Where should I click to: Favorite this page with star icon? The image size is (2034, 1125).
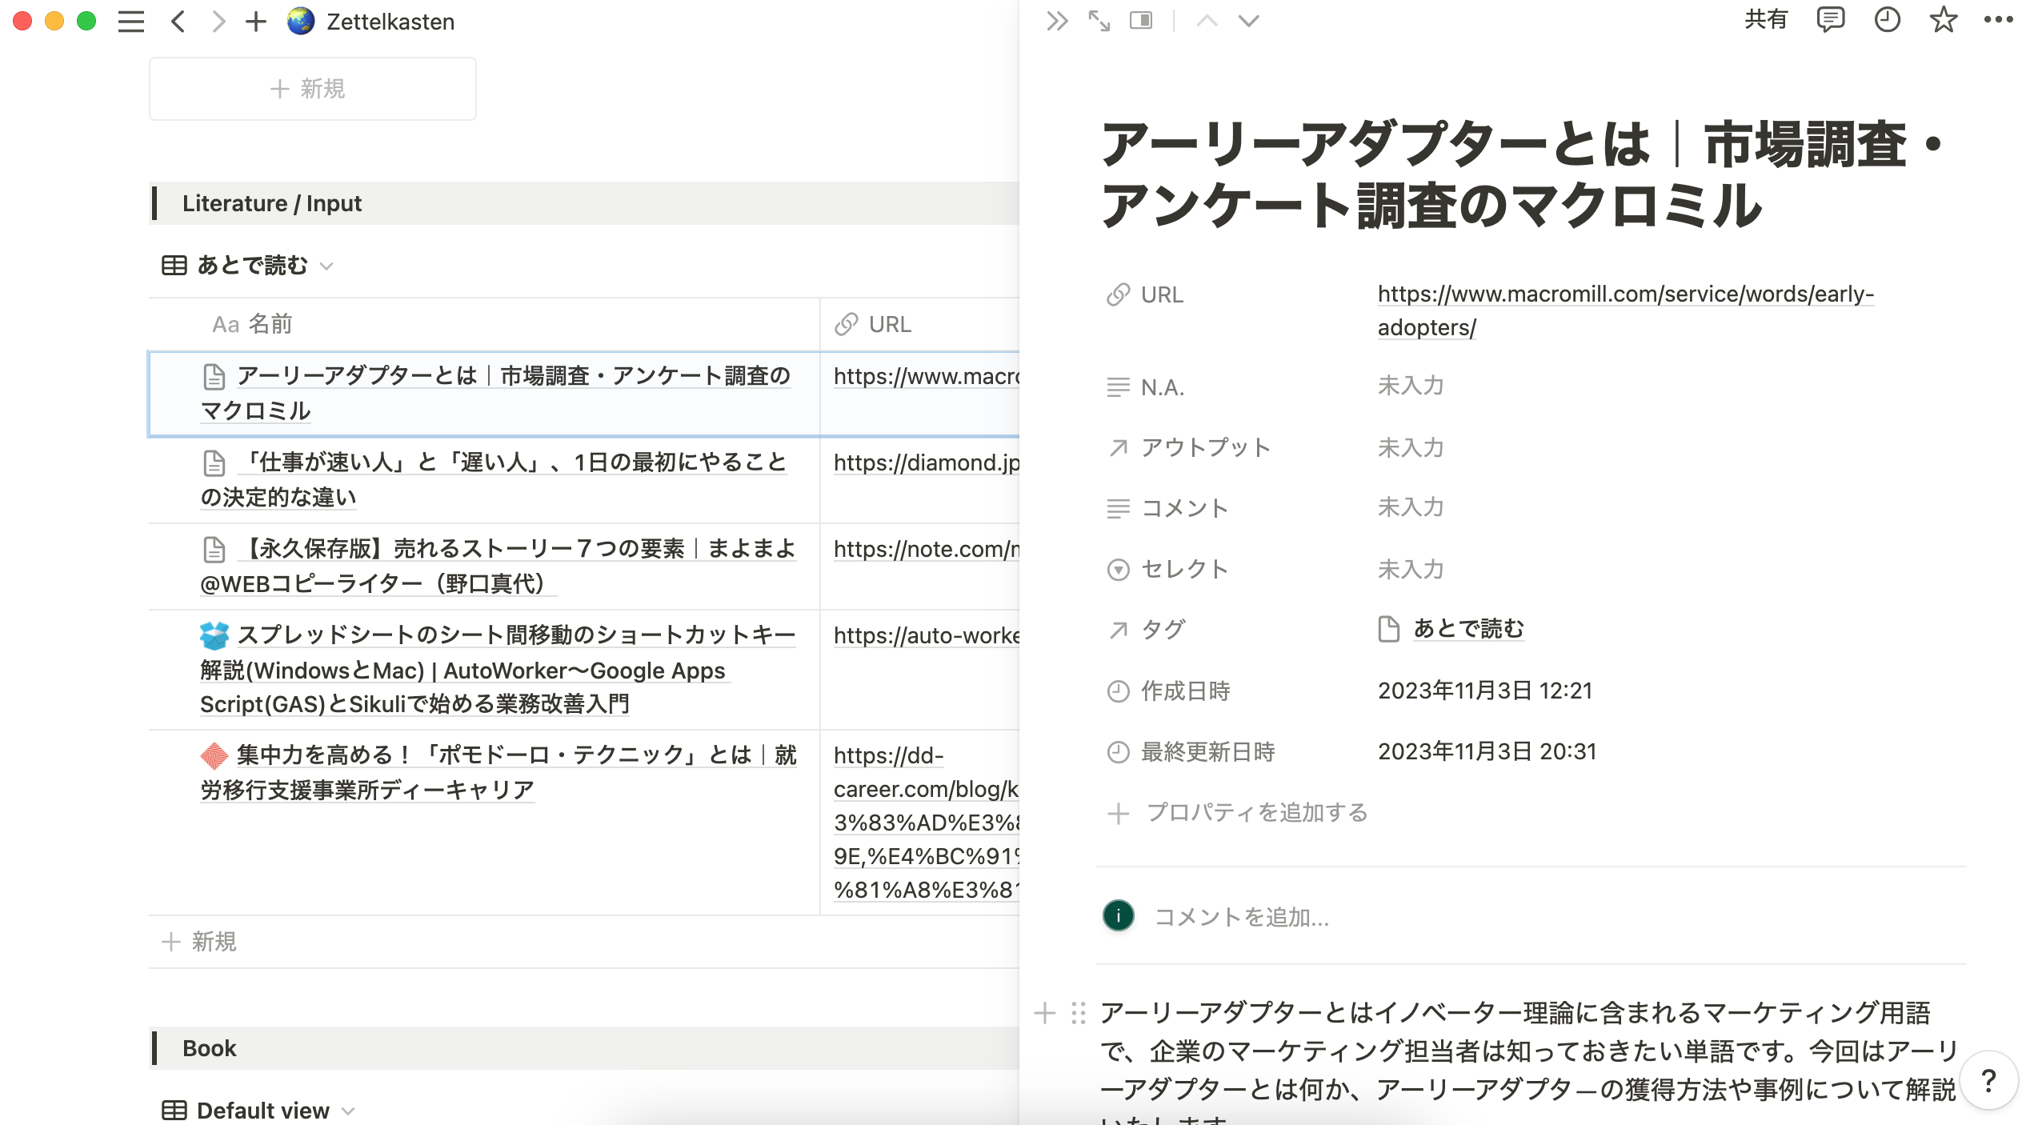[1944, 20]
